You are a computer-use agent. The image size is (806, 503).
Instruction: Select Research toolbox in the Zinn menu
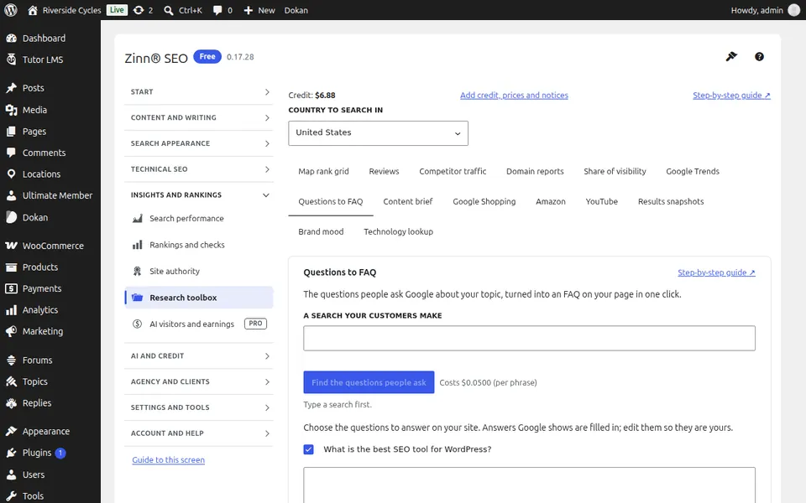click(199, 298)
